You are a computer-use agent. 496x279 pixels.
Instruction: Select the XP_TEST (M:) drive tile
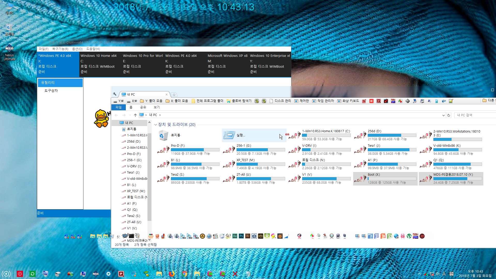(x=254, y=164)
